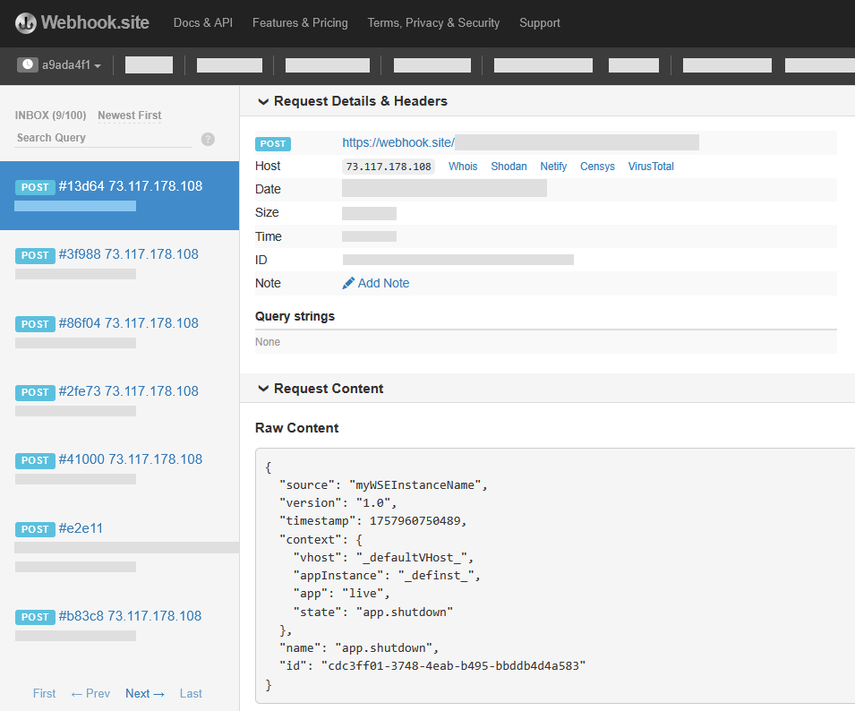Look up host on Whois
The image size is (855, 711).
pos(463,167)
